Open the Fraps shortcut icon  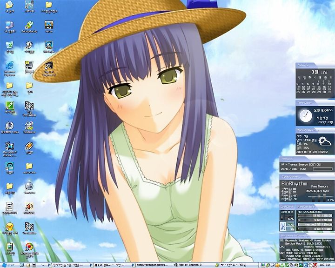tap(29, 67)
